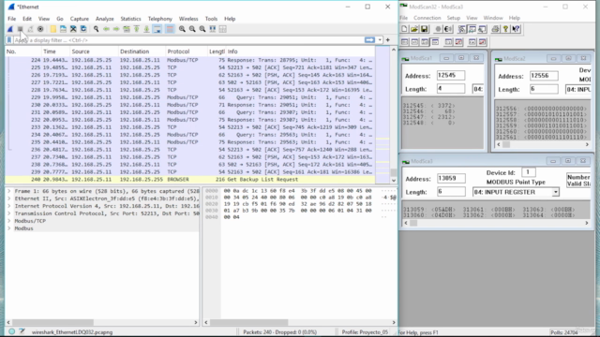Expand the Frame 1 tree node

point(8,191)
